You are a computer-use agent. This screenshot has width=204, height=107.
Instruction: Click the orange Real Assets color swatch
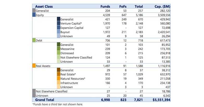point(34,66)
